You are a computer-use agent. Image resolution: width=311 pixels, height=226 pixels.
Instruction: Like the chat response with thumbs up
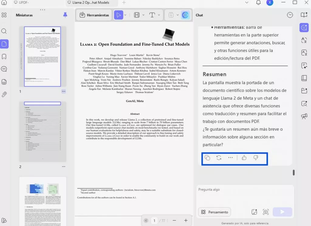click(x=244, y=158)
